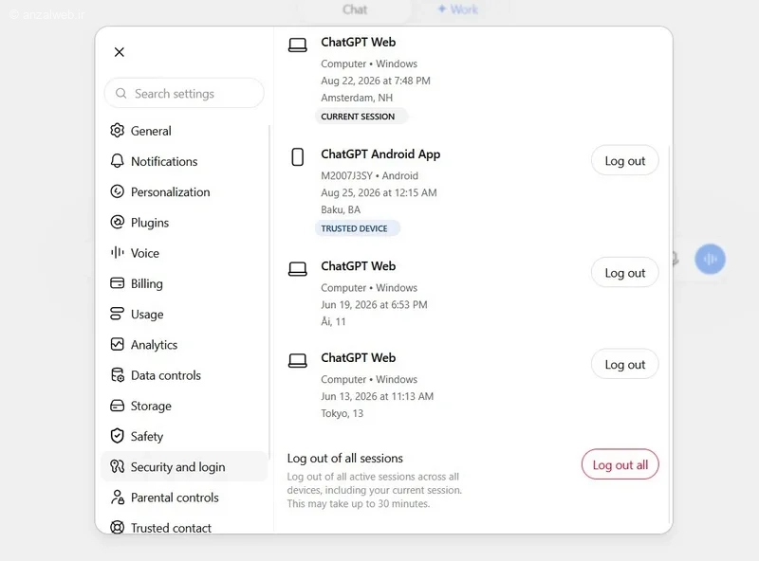Click the Data controls database icon
Image resolution: width=759 pixels, height=561 pixels.
(x=117, y=375)
